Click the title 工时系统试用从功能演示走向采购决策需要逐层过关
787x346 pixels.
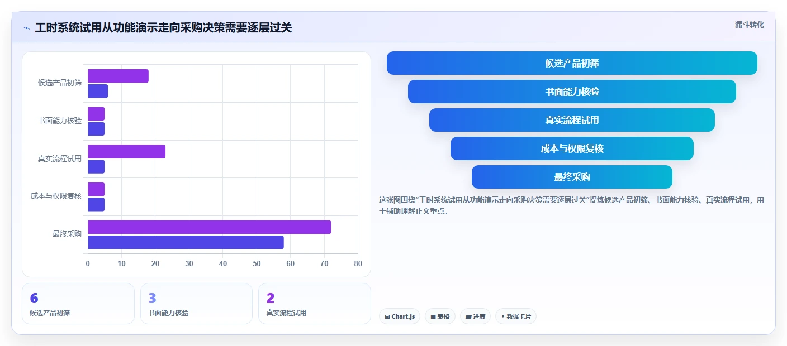[163, 27]
